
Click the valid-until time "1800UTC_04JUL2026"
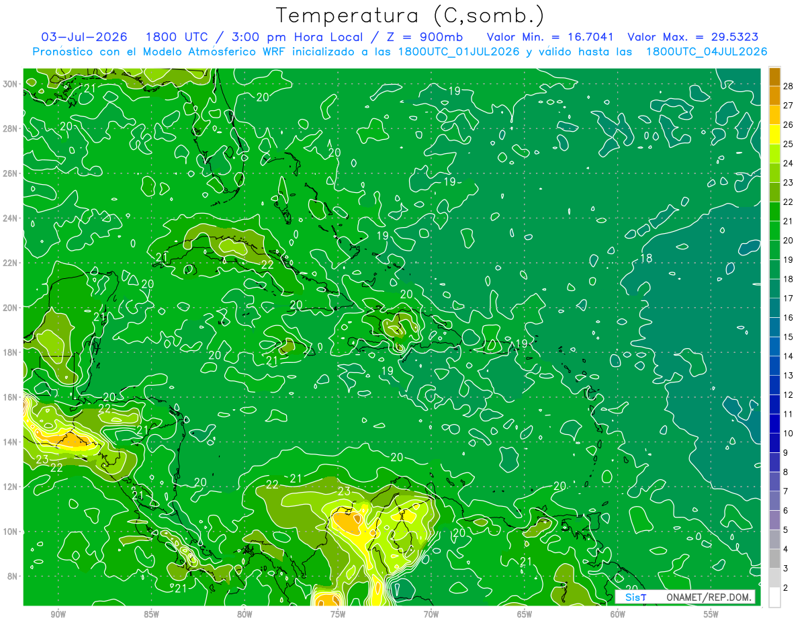(x=706, y=51)
